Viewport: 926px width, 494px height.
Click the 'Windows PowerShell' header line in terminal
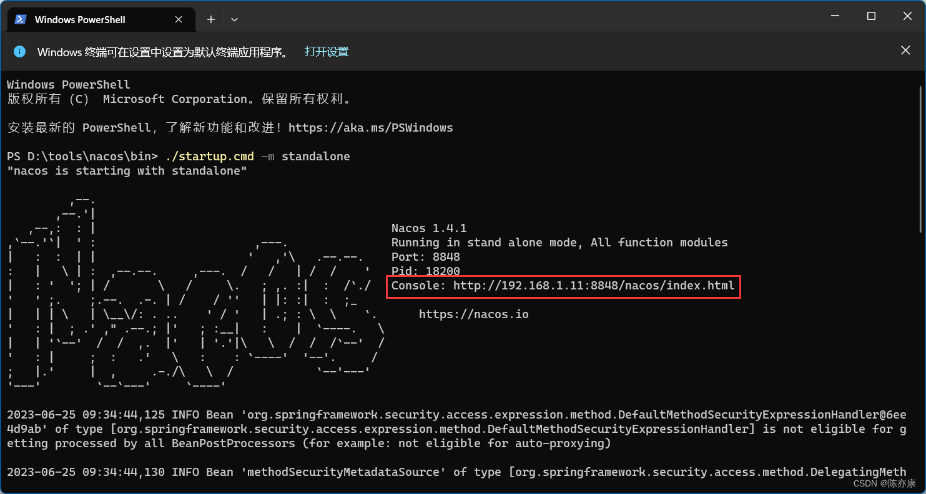pyautogui.click(x=69, y=85)
